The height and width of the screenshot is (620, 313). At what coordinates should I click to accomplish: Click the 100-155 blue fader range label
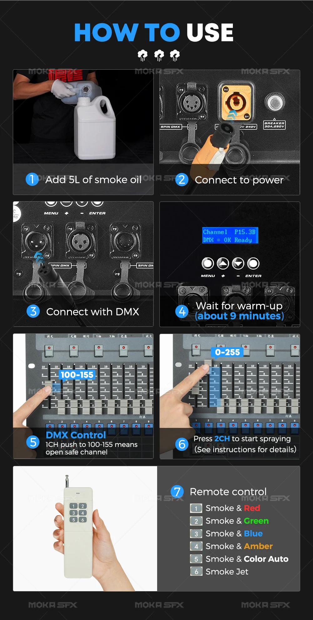coord(77,375)
